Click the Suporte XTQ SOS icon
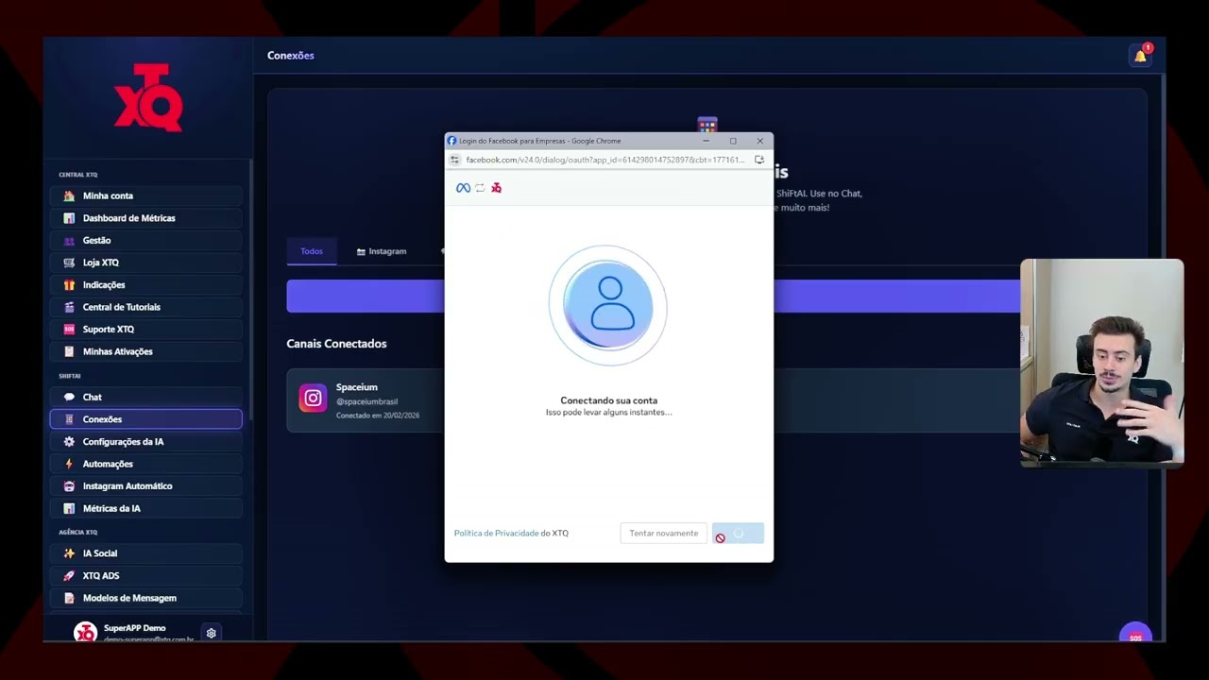Screen dimensions: 1209x680 click(x=69, y=329)
